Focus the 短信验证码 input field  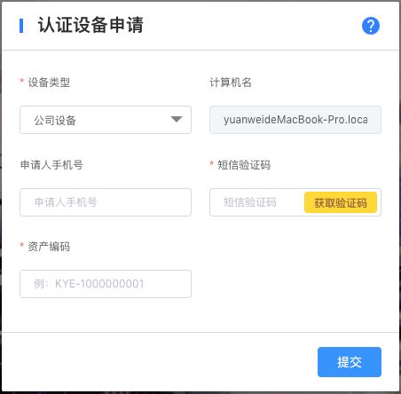[x=256, y=202]
